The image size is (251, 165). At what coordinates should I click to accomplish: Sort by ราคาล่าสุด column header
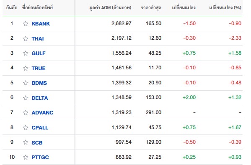[151, 8]
